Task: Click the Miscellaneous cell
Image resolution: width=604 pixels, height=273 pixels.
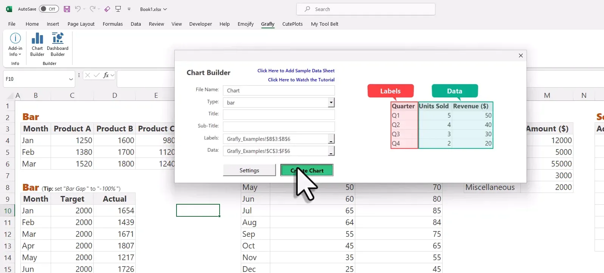Action: tap(492, 187)
